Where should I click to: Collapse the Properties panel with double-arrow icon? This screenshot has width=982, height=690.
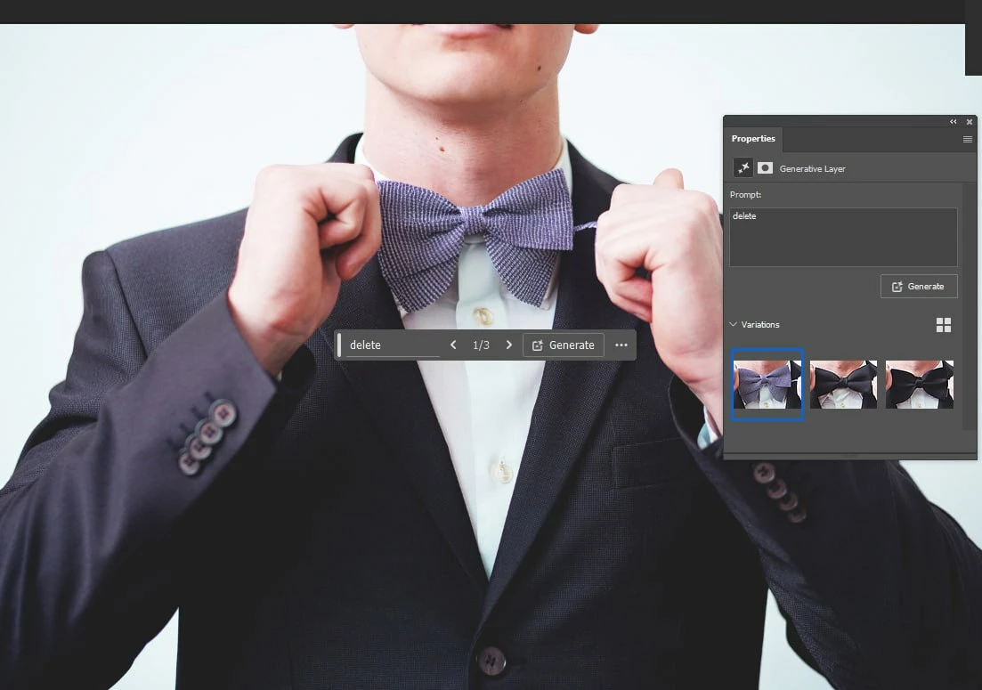coord(954,121)
